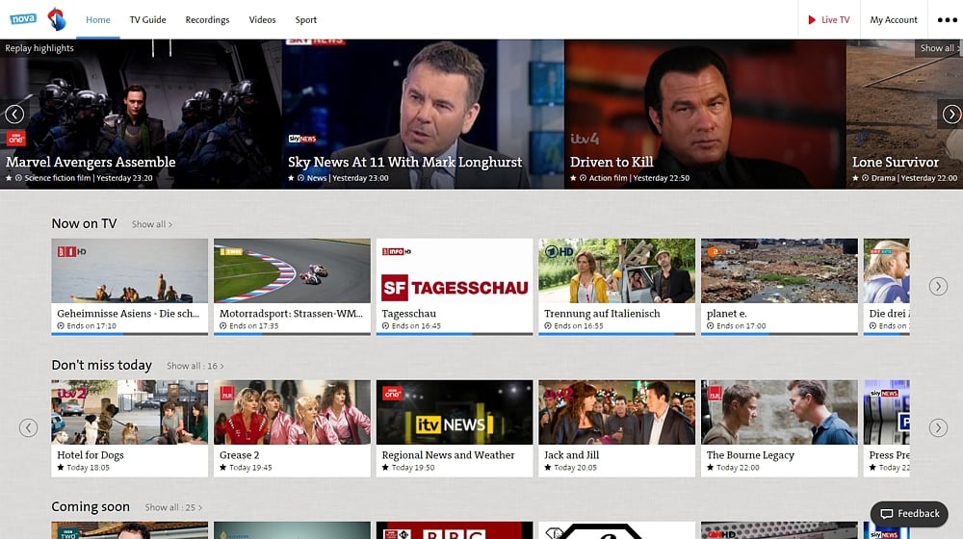963x539 pixels.
Task: Go to next replay highlights
Action: [x=951, y=115]
